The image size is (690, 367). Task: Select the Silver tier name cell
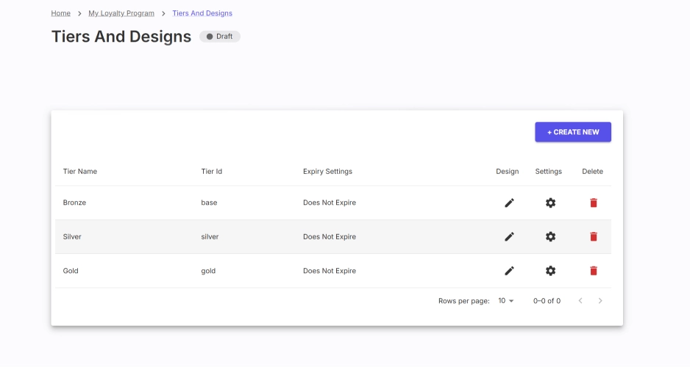pyautogui.click(x=72, y=236)
